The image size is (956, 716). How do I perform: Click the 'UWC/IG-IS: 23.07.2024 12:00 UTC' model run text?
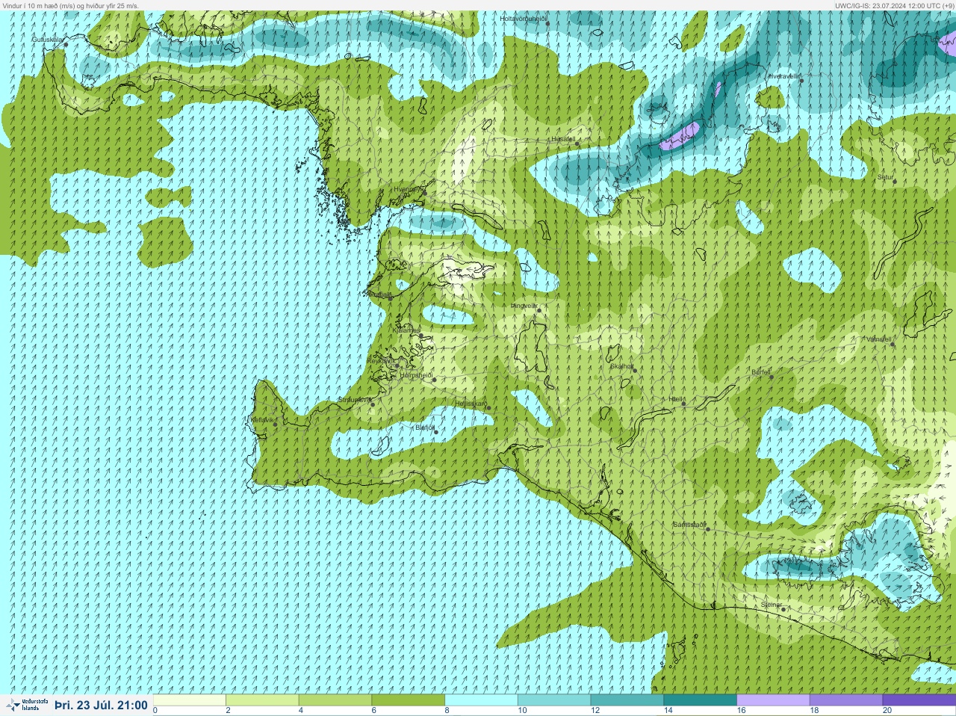[887, 5]
